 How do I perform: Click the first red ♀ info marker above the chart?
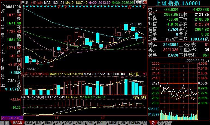pyautogui.click(x=59, y=7)
